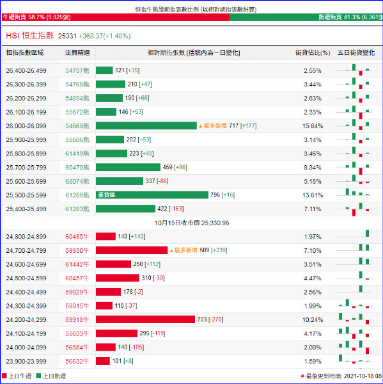Viewport: 383px width, 384px height.
Task: Click orange 最多新增 marker in bear section
Action: tap(213, 126)
